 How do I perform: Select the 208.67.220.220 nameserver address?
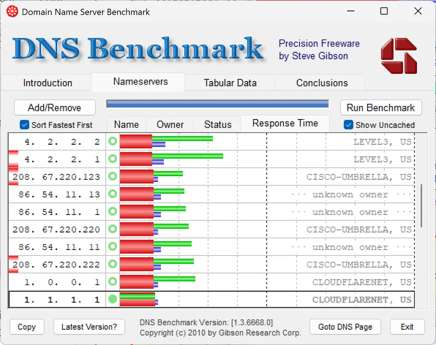point(57,229)
